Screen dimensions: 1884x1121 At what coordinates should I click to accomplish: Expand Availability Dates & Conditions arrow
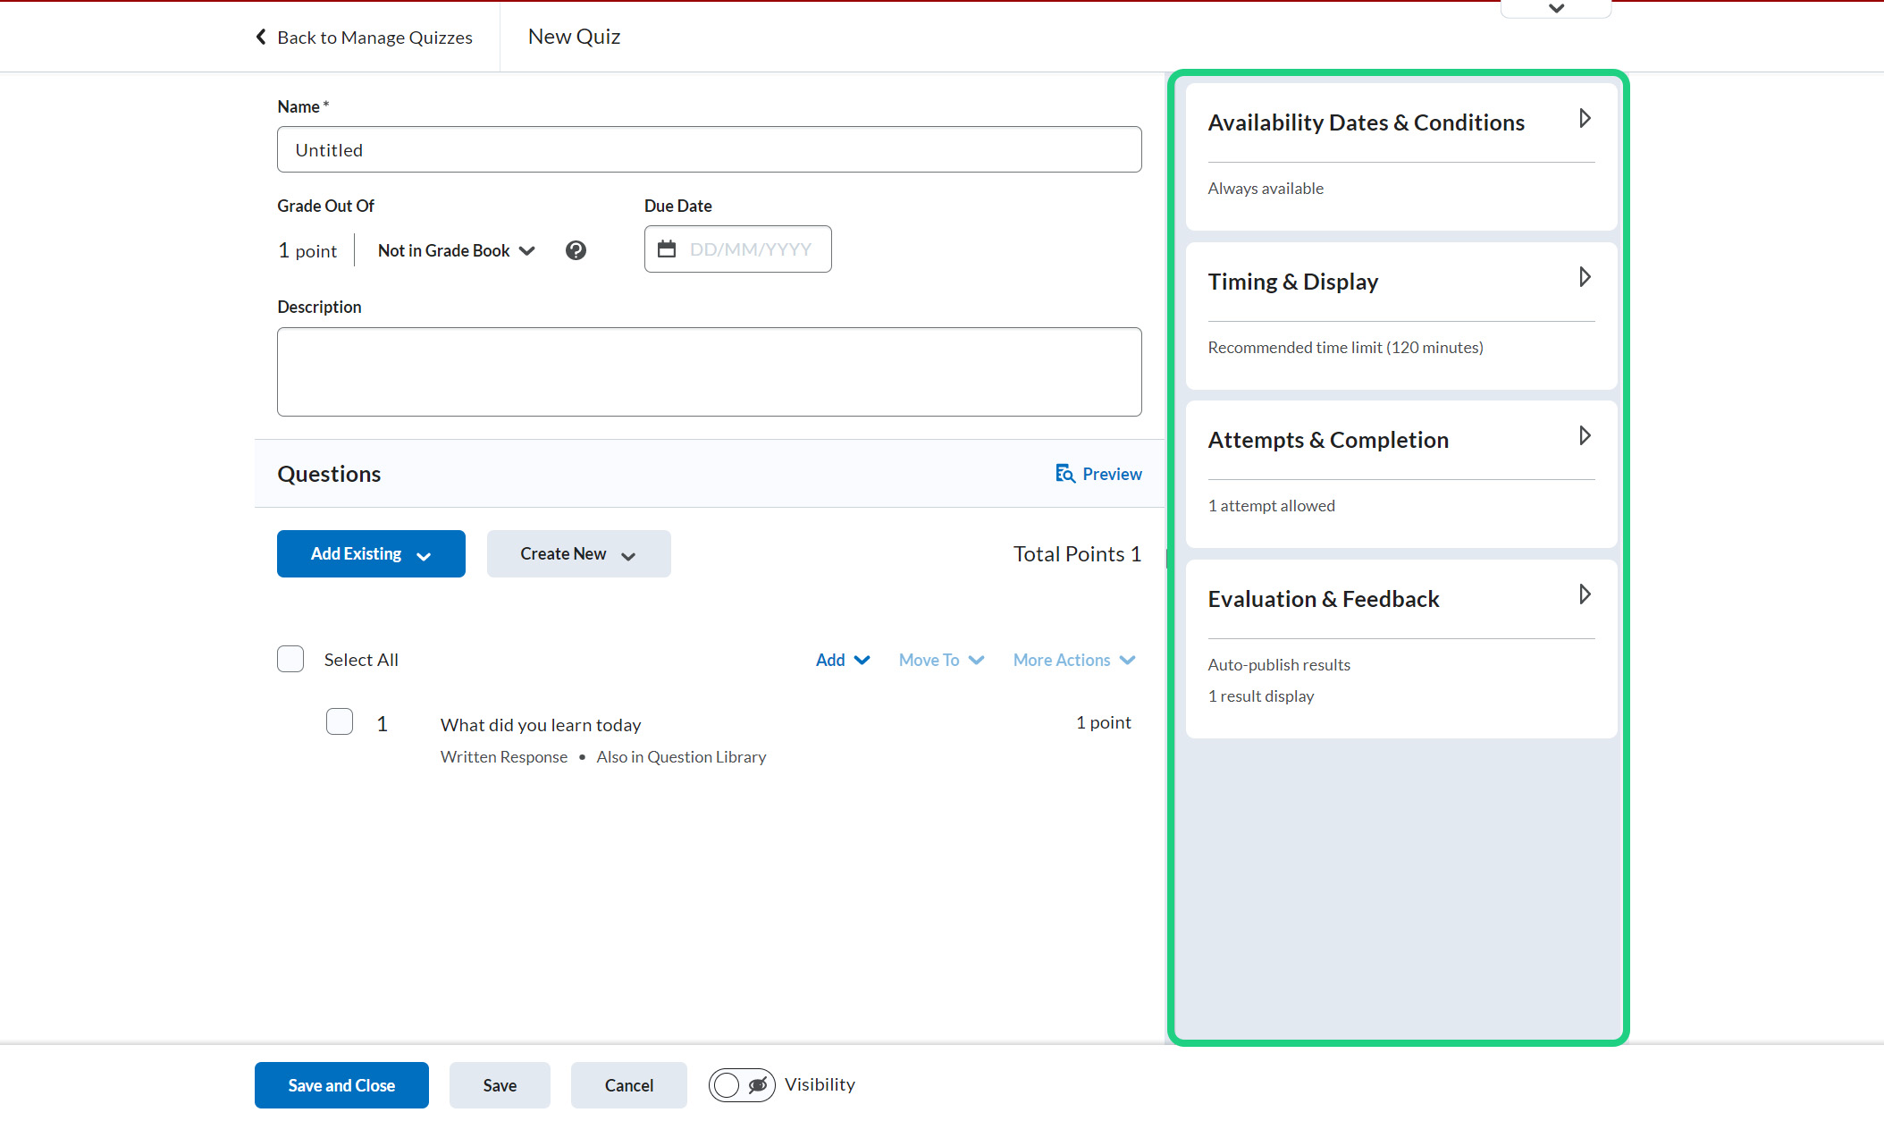[1584, 119]
